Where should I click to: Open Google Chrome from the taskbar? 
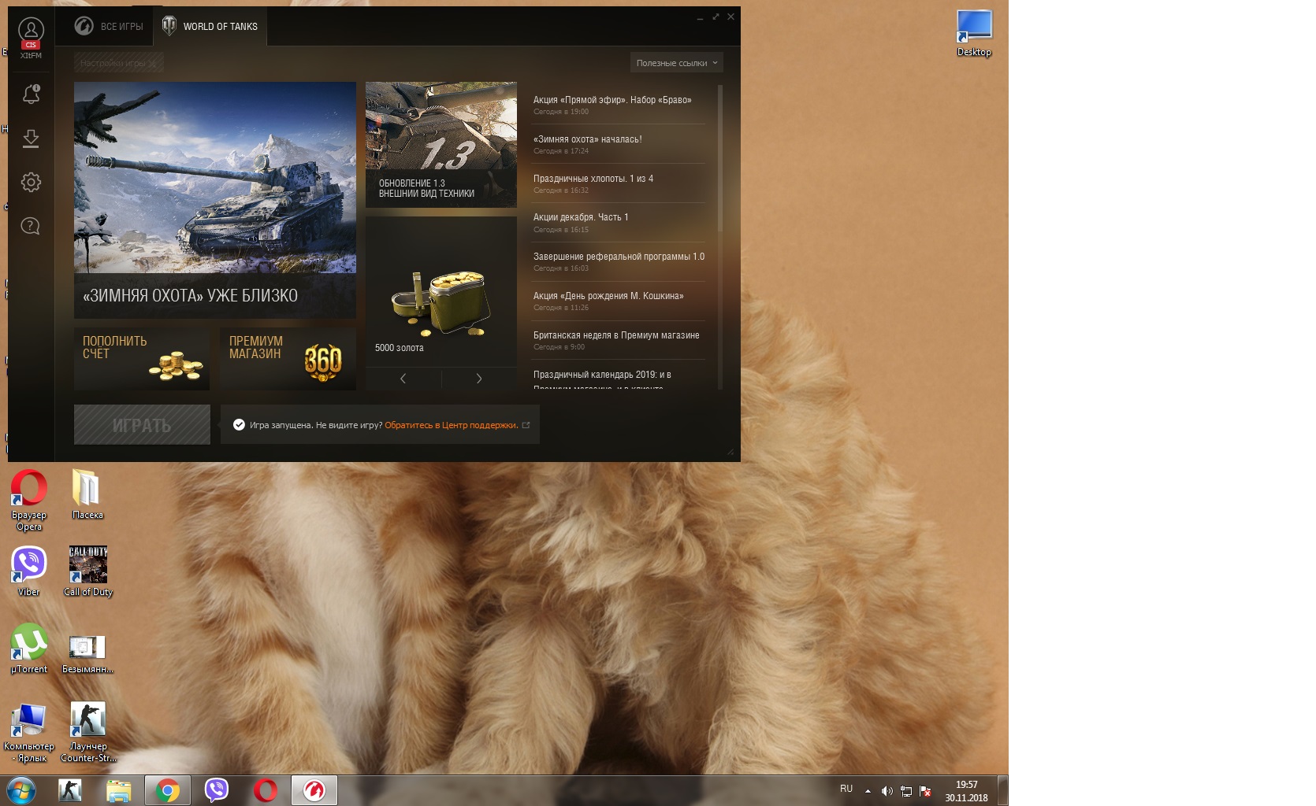click(x=167, y=790)
